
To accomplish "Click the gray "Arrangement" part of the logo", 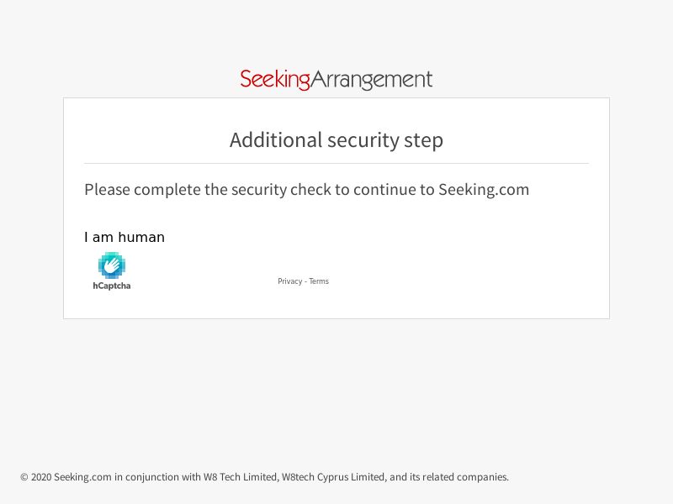I will coord(372,80).
